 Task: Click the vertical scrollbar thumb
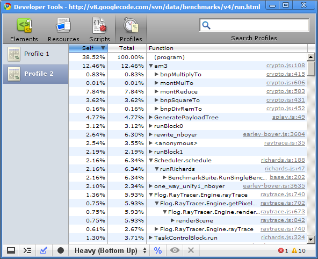click(x=310, y=69)
